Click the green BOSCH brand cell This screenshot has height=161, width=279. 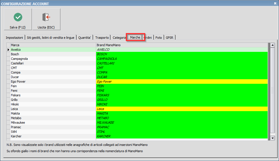pyautogui.click(x=182, y=54)
